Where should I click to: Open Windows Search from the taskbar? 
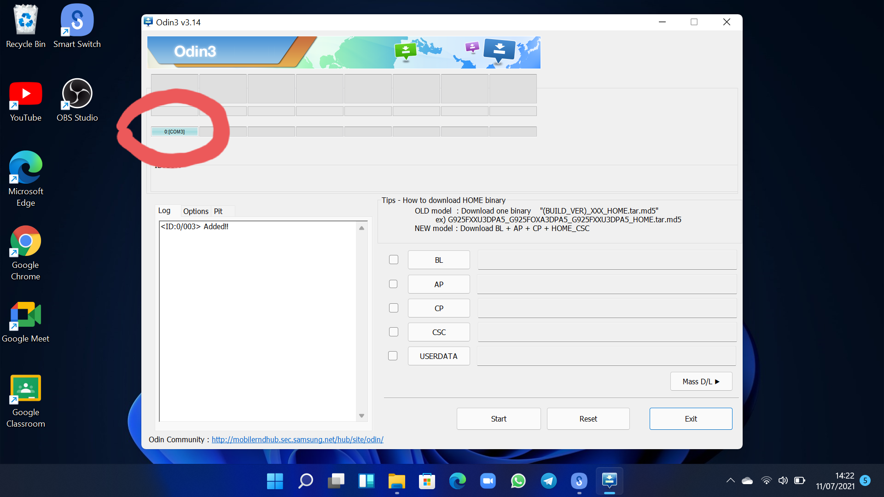click(305, 481)
